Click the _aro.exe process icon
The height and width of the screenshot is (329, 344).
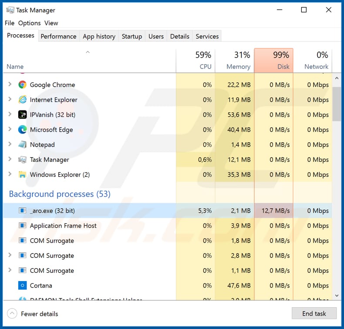(22, 211)
